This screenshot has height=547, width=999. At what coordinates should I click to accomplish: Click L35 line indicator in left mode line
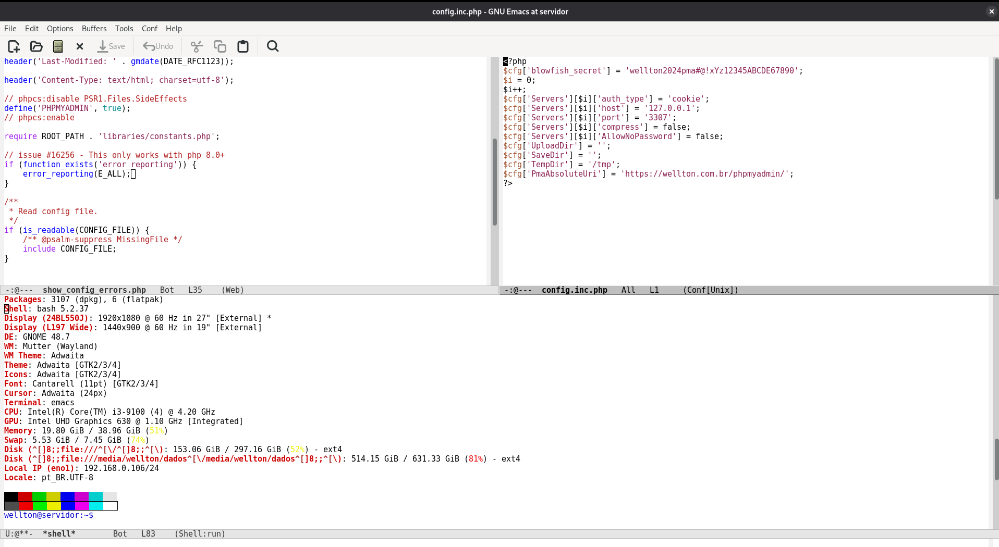point(195,290)
